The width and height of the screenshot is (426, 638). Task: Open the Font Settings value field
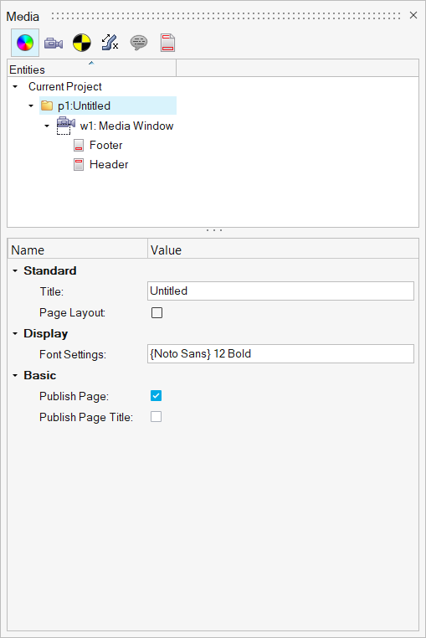[x=280, y=353]
